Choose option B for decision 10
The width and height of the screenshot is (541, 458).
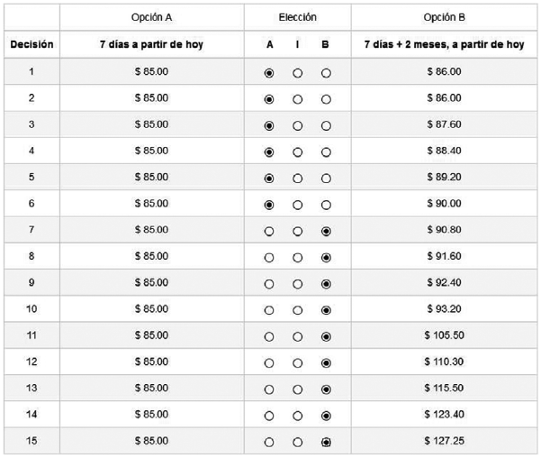(326, 311)
